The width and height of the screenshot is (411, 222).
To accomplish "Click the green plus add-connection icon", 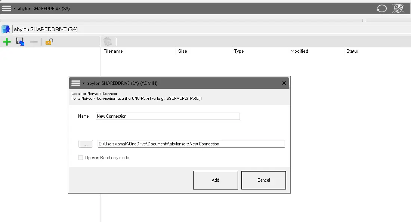I will pos(7,42).
